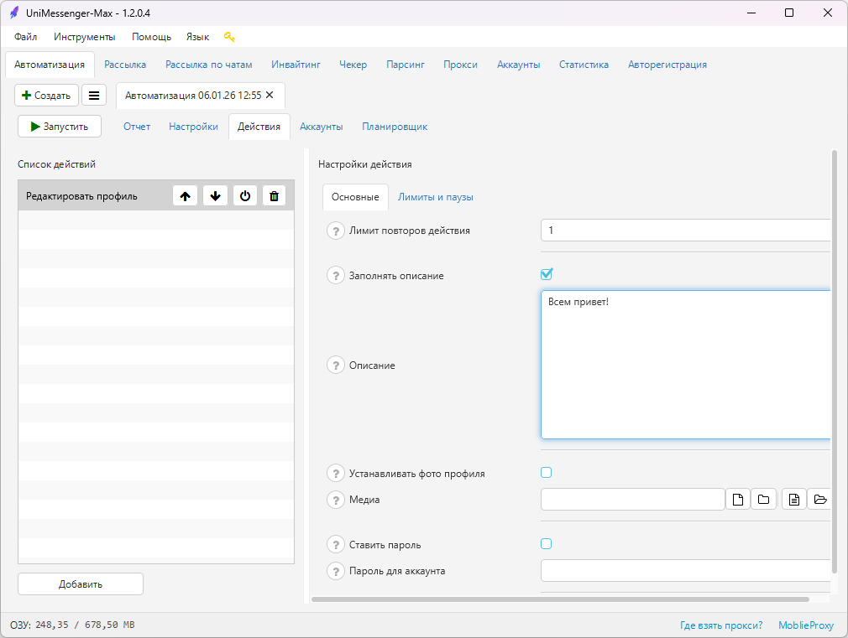Enable 'Ставить пароль' checkbox
Screen dimensions: 848x638
point(547,544)
